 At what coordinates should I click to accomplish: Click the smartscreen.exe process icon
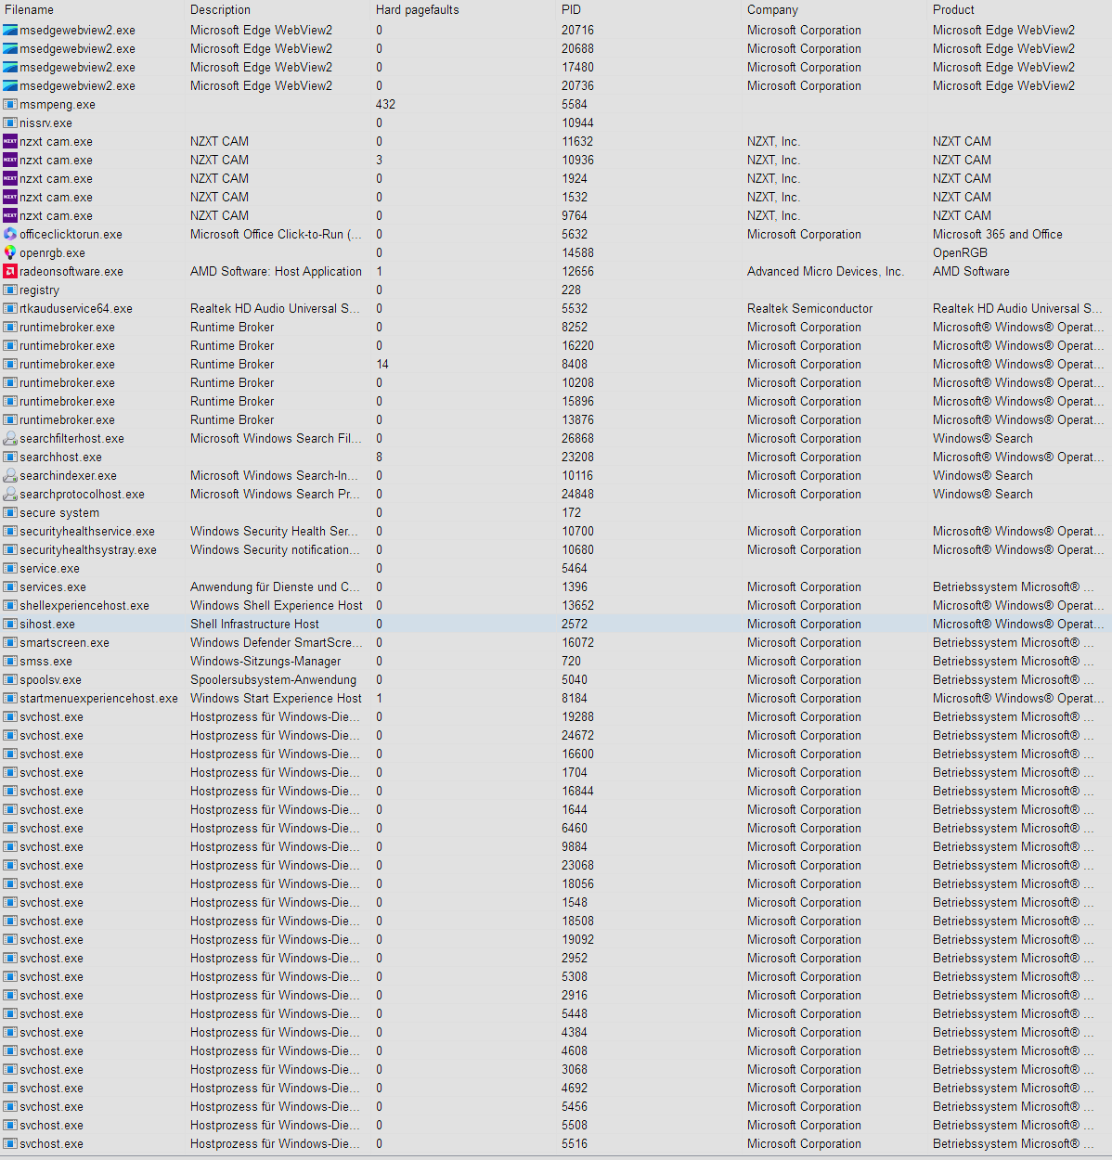click(10, 642)
